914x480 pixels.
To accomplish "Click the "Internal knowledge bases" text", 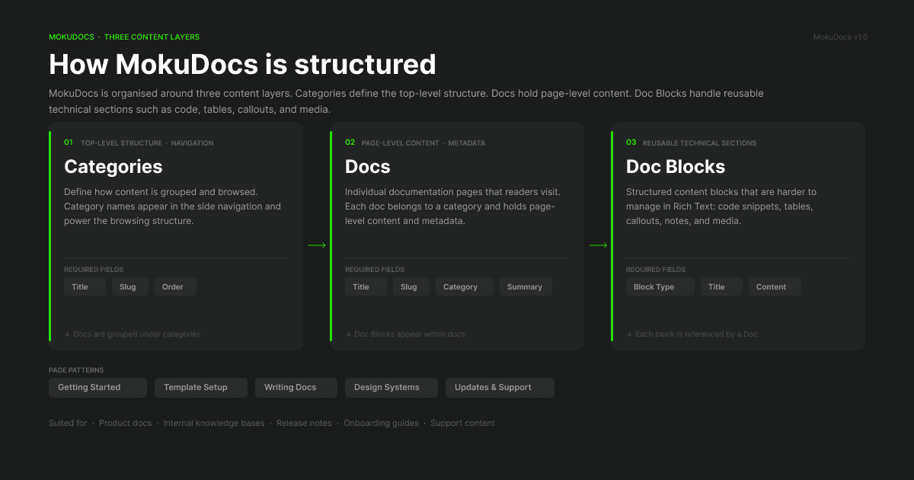I will point(214,424).
